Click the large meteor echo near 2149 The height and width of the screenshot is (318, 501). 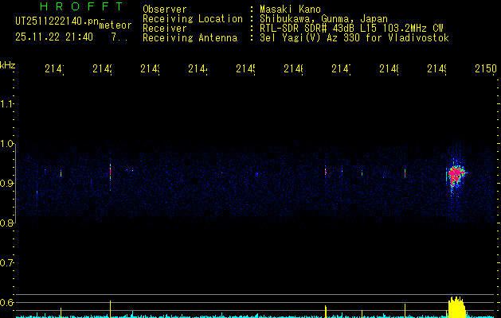coord(456,175)
